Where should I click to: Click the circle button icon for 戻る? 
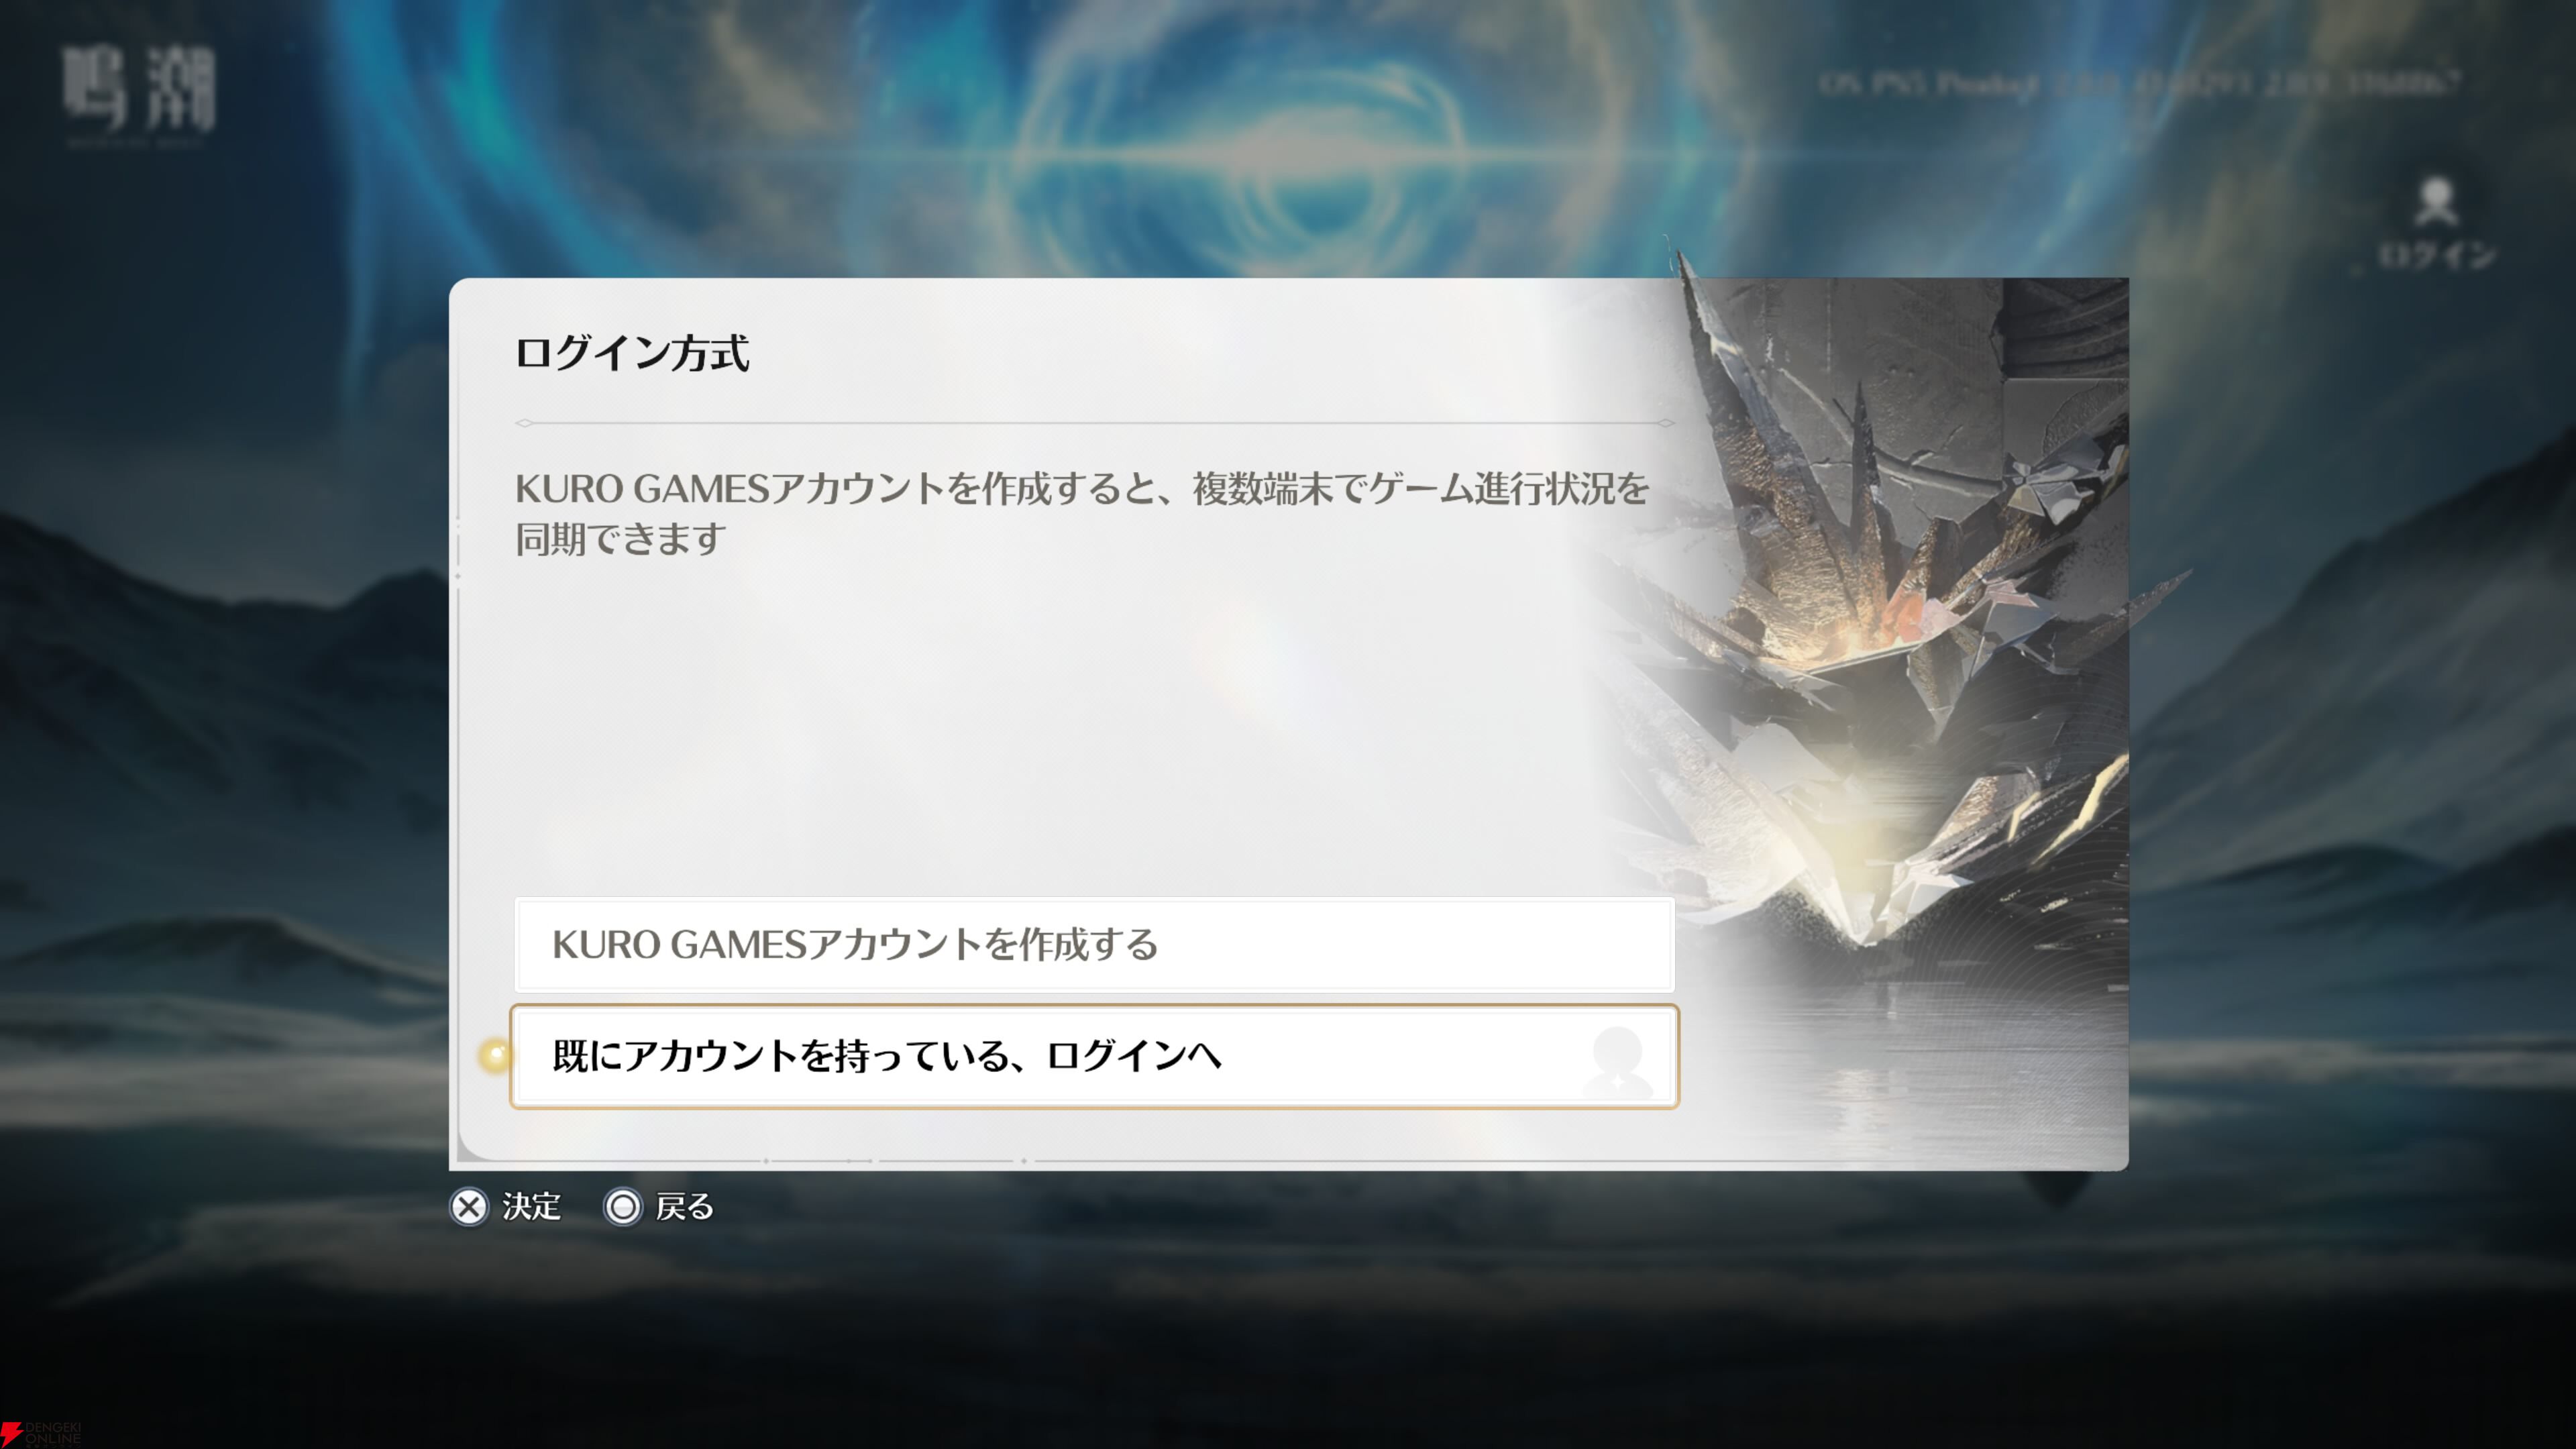pyautogui.click(x=623, y=1207)
